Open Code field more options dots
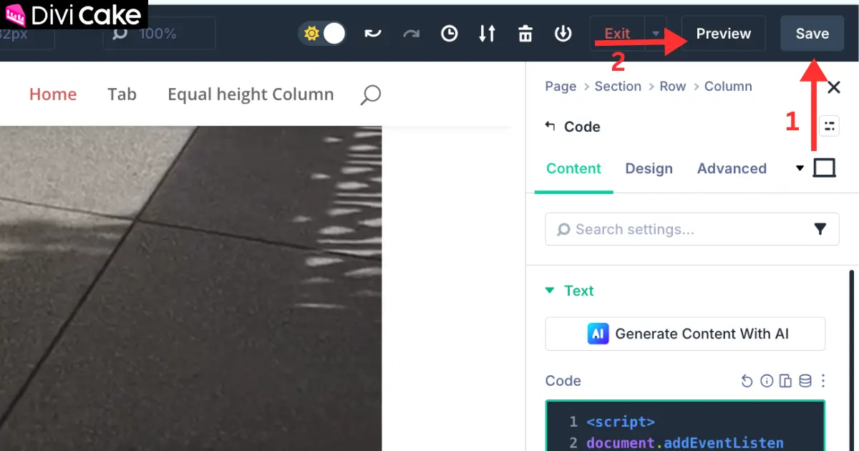The height and width of the screenshot is (451, 859). click(x=823, y=381)
